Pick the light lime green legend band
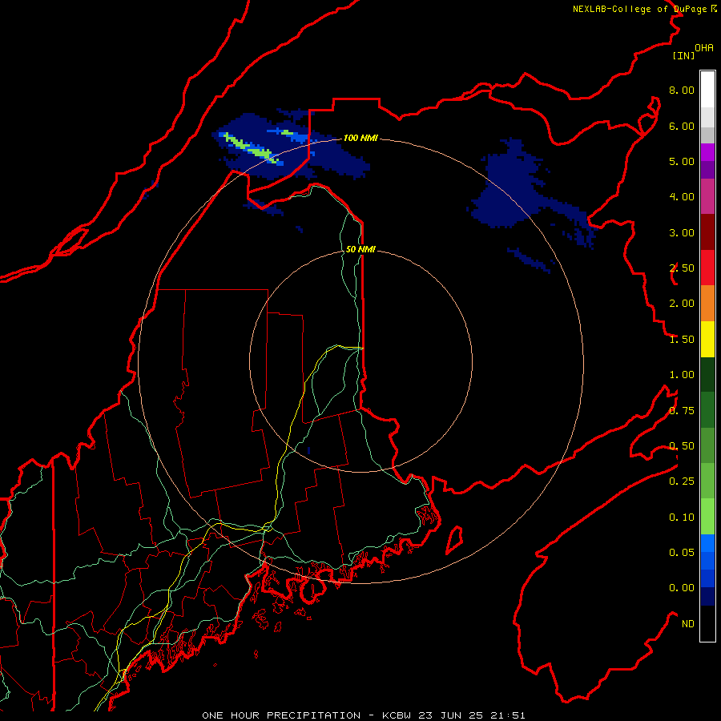721x721 pixels. click(707, 517)
